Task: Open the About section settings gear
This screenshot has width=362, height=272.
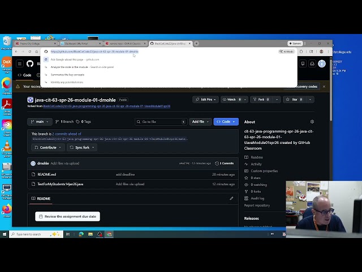Action: [312, 122]
